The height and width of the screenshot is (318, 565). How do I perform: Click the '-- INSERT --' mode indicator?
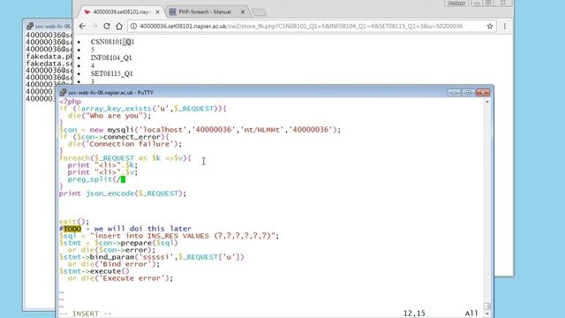(x=86, y=314)
